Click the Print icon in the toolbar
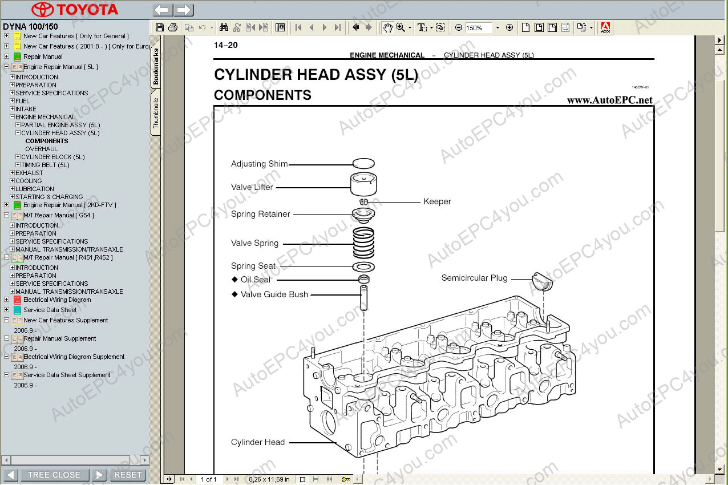Screen dimensions: 728x485 point(173,27)
